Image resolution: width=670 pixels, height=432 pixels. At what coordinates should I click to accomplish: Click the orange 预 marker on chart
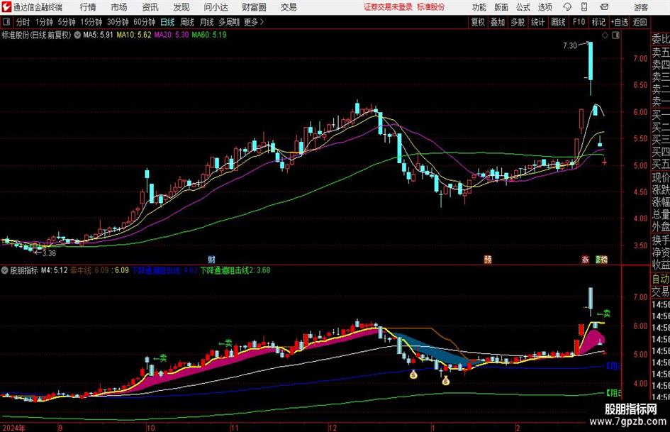(488, 259)
